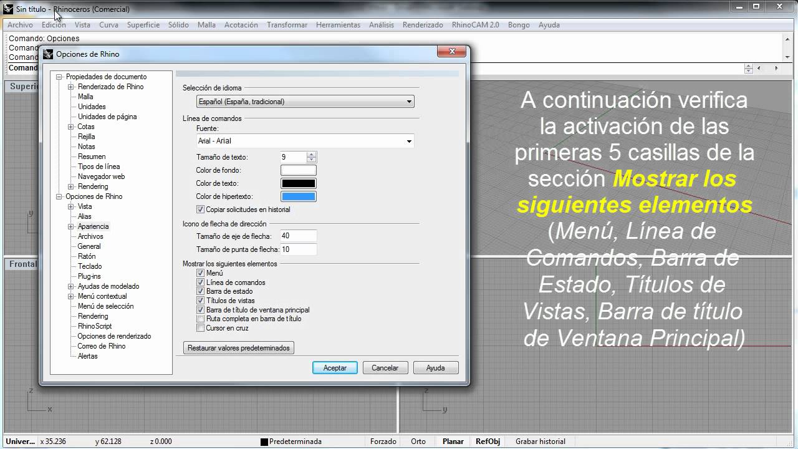Toggle the Menú checkbox
This screenshot has height=449, width=798.
200,273
